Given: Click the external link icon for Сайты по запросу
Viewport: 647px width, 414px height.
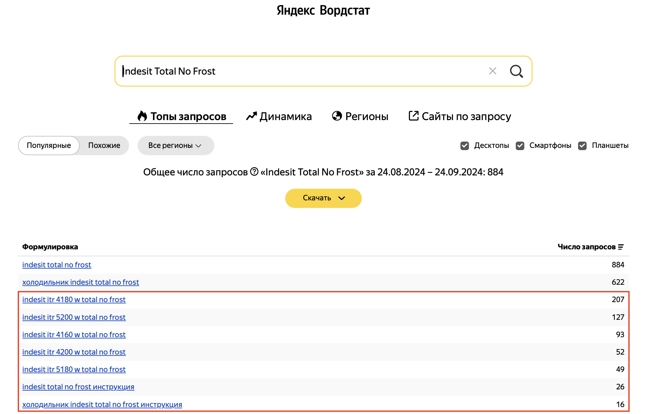Looking at the screenshot, I should pos(413,116).
